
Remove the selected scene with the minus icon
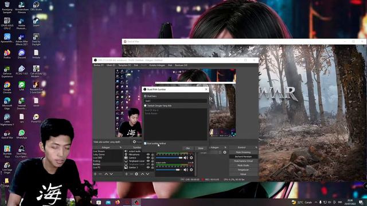click(100, 174)
